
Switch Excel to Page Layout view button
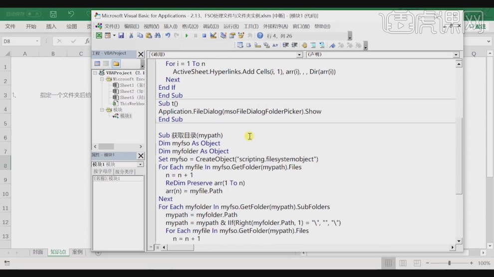click(x=403, y=263)
